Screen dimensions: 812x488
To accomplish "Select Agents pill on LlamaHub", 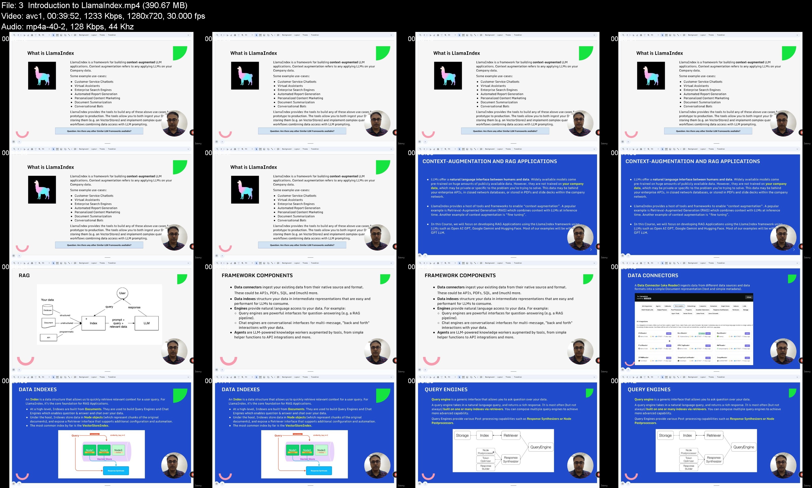I will tap(658, 306).
